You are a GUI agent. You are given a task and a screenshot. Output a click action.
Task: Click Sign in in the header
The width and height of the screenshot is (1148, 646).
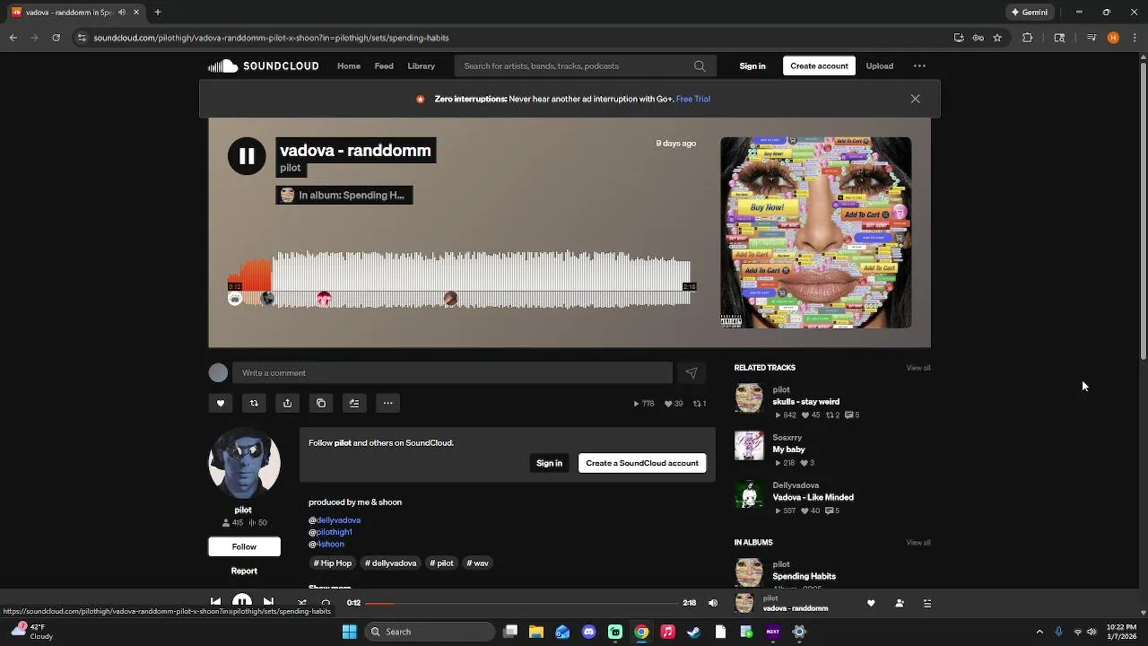tap(752, 65)
